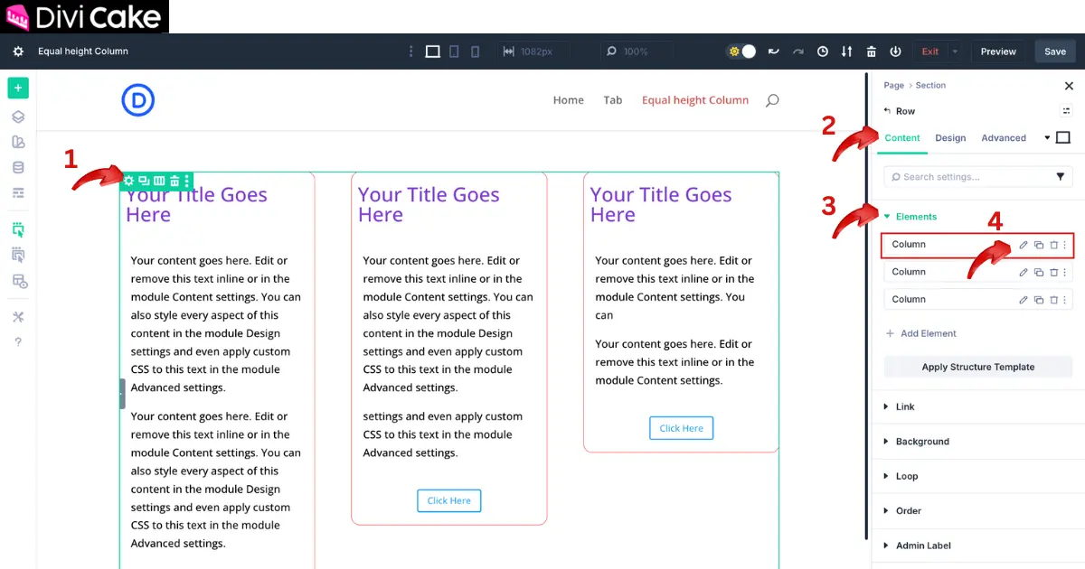Edit the first Column element pencil
Viewport: 1085px width, 569px height.
(x=1024, y=245)
